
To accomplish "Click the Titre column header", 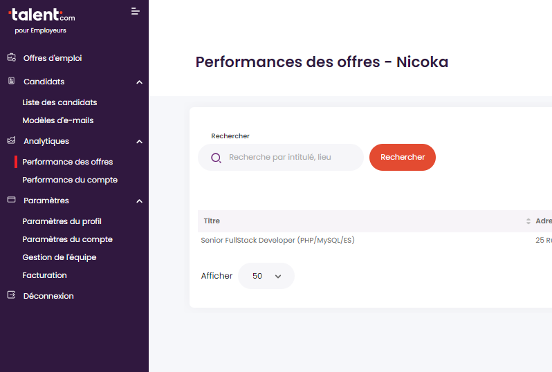I will tap(212, 221).
